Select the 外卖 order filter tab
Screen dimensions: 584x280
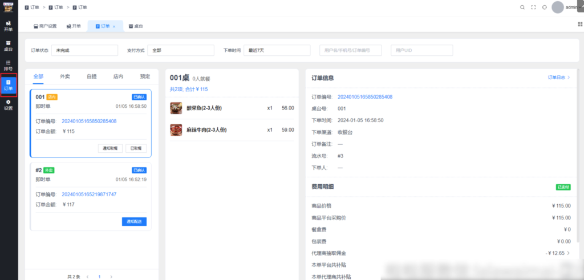[65, 76]
